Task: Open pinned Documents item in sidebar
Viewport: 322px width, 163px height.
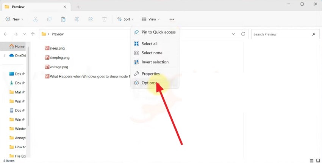Action: (17, 111)
